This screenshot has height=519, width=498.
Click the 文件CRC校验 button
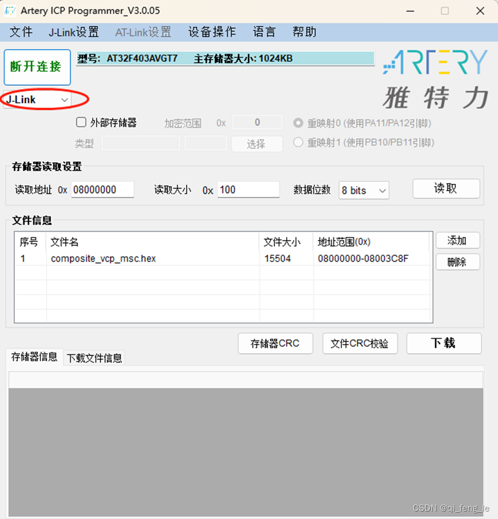point(360,343)
